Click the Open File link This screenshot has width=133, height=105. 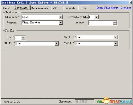point(104,8)
